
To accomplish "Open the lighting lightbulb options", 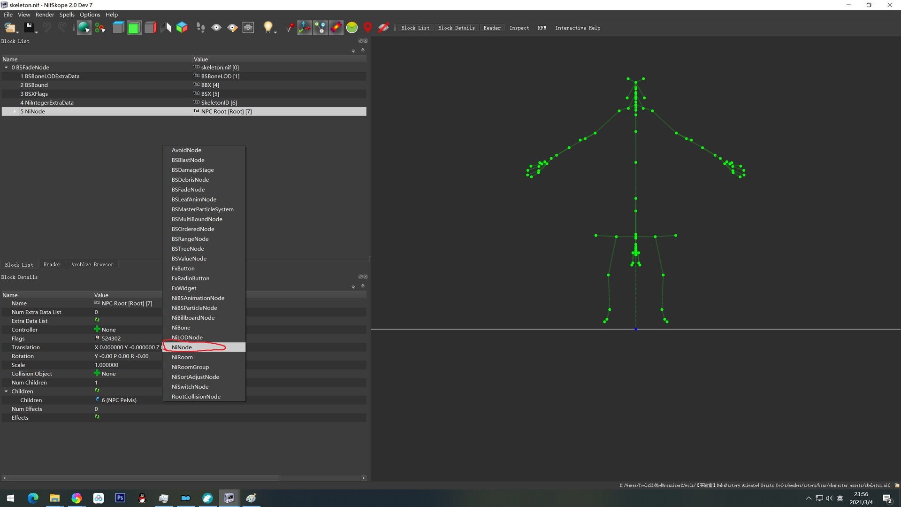I will [x=268, y=28].
